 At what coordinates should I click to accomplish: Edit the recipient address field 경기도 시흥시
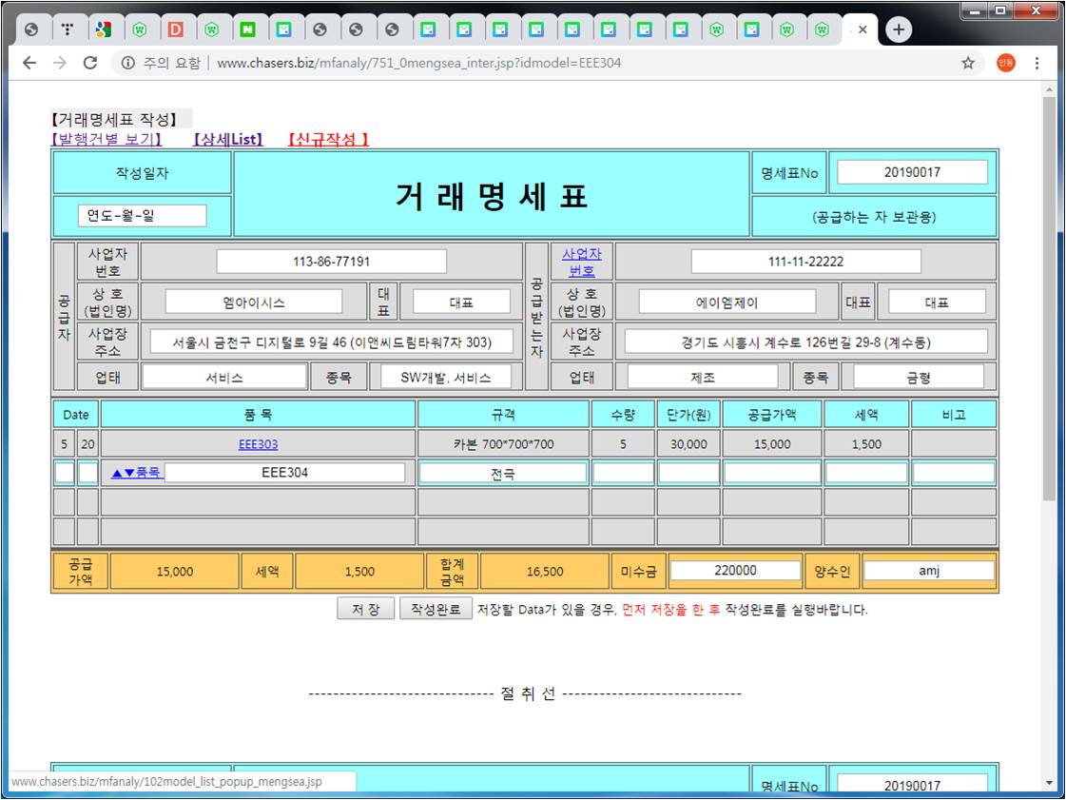pos(806,342)
